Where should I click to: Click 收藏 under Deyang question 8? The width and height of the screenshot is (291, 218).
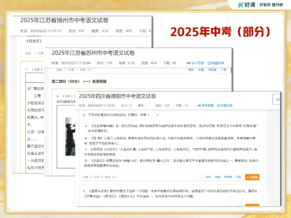(218, 177)
